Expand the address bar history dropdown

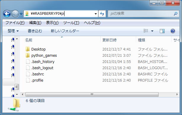(96, 14)
